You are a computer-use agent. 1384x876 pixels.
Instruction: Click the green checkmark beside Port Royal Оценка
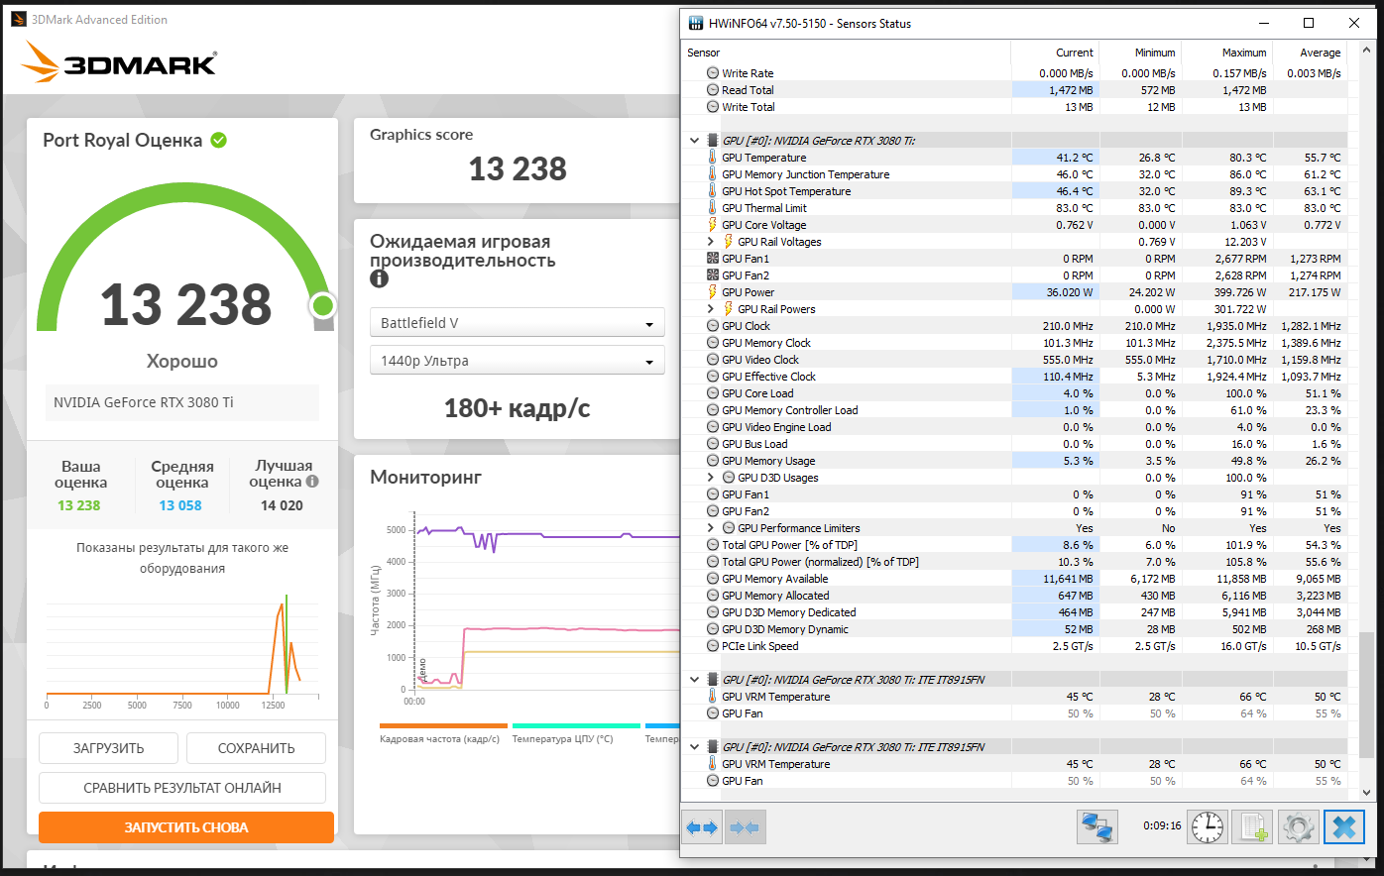(x=219, y=140)
